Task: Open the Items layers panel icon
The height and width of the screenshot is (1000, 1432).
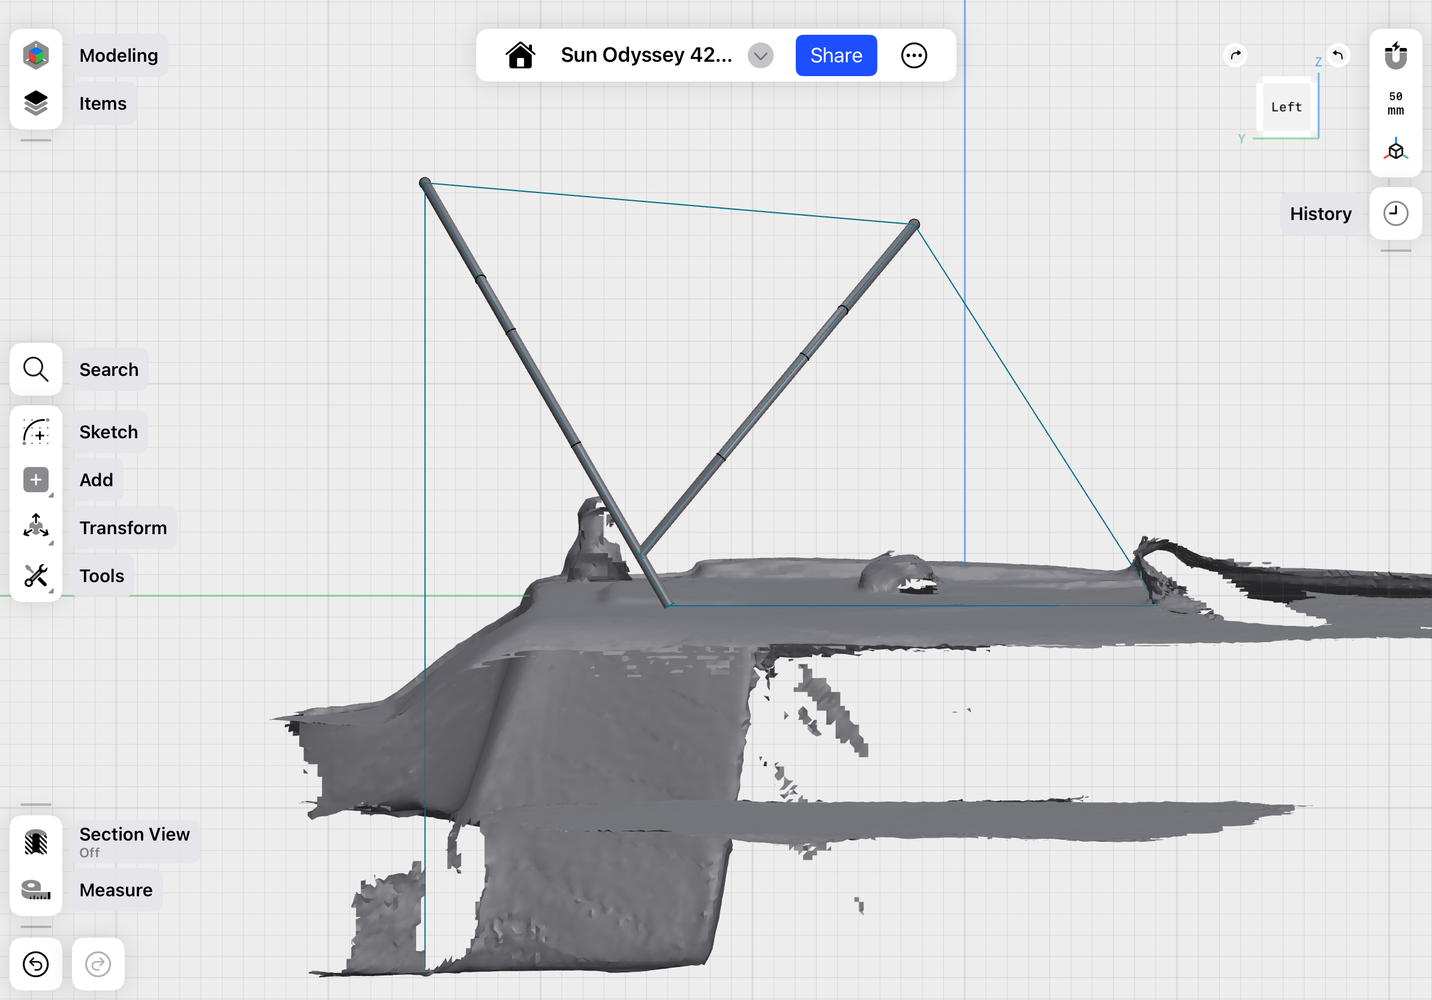Action: pyautogui.click(x=35, y=103)
